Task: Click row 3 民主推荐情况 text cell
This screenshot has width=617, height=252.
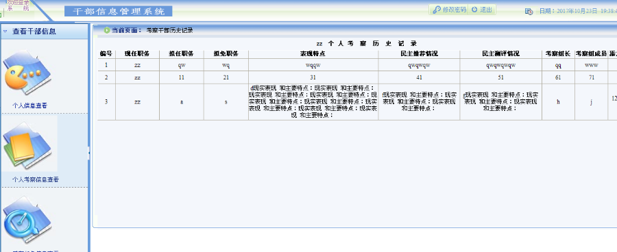Action: coord(419,102)
